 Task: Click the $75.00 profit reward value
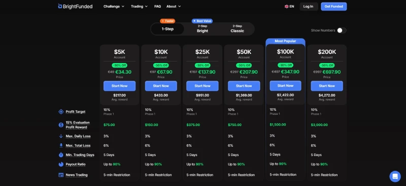point(109,125)
